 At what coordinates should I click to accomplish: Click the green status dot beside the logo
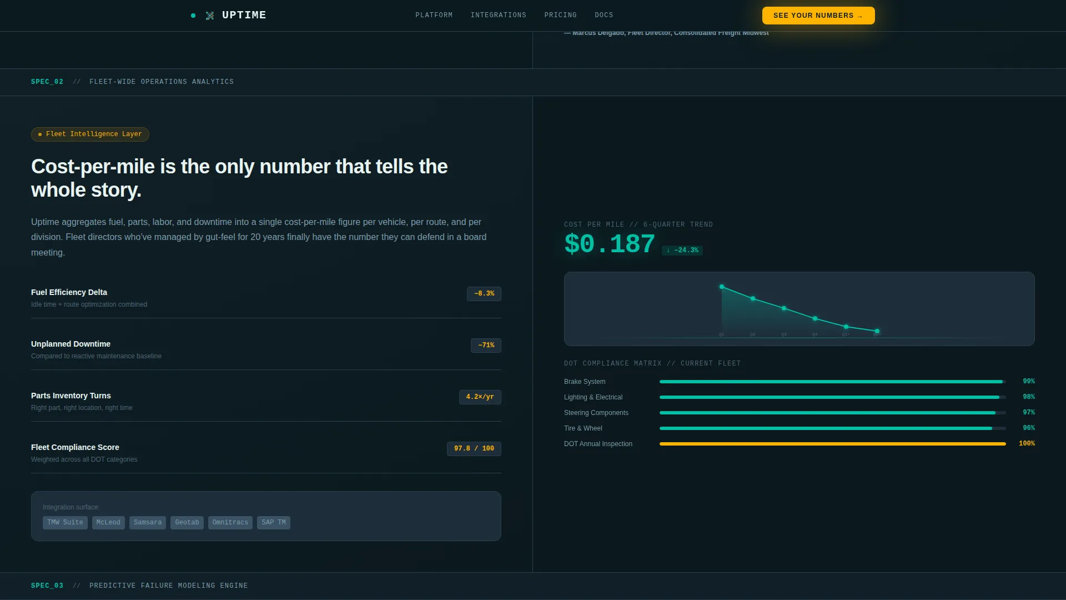pyautogui.click(x=193, y=16)
